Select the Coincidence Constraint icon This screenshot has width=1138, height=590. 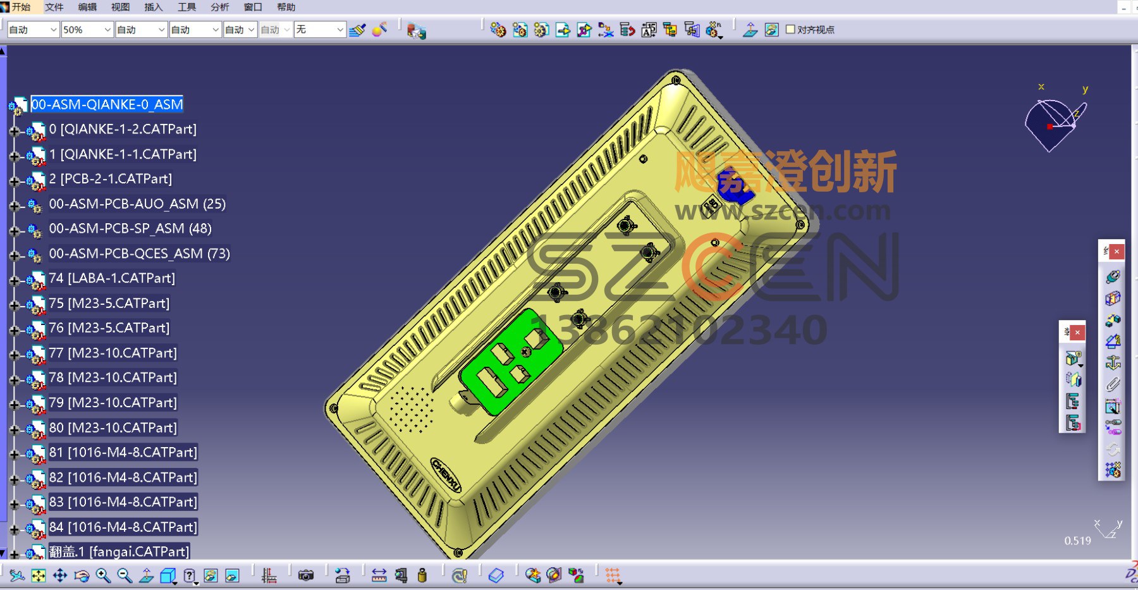(1113, 276)
